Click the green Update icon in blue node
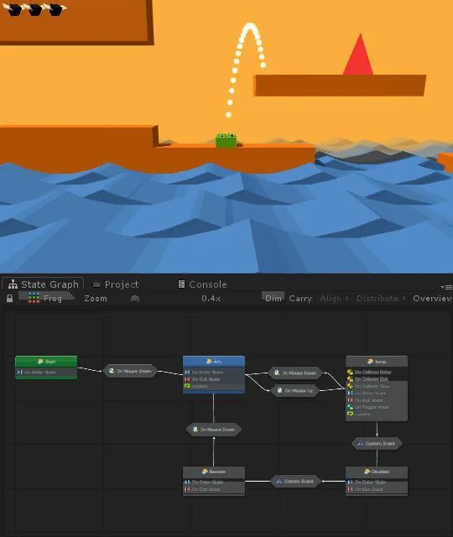453x537 pixels. (187, 386)
